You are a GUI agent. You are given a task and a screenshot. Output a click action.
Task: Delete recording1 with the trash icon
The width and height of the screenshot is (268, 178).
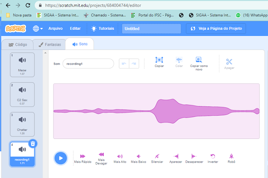[33, 144]
